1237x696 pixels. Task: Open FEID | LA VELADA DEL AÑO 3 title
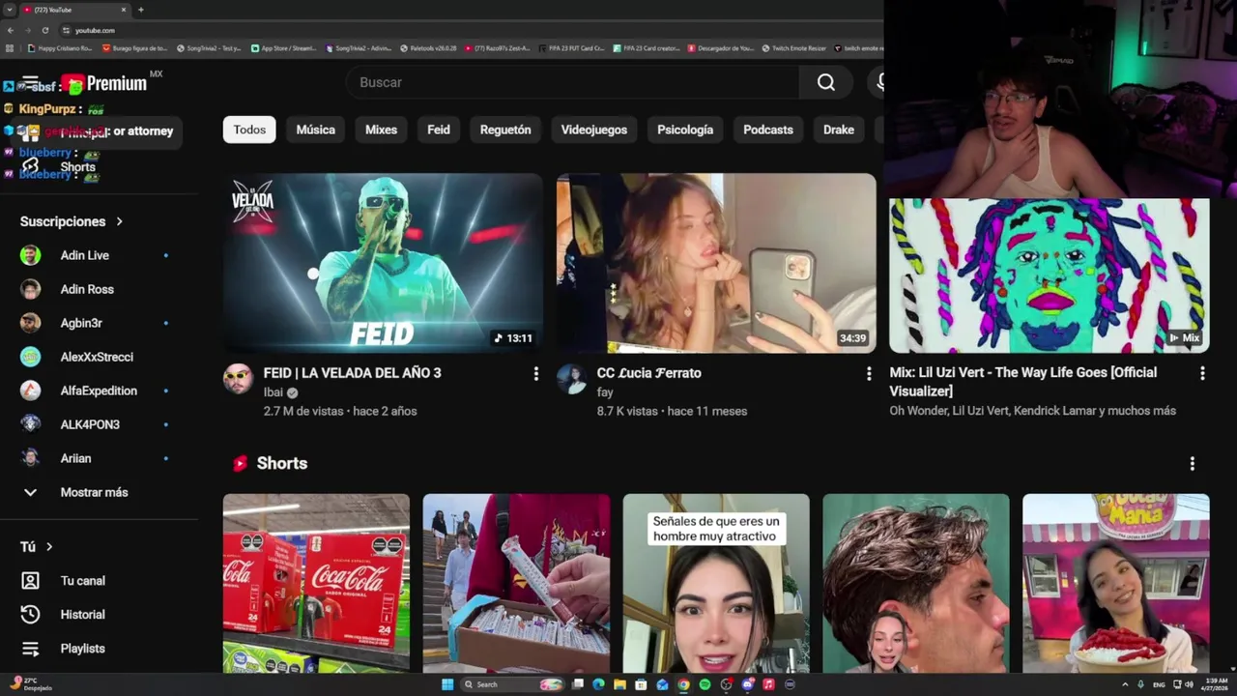coord(353,373)
